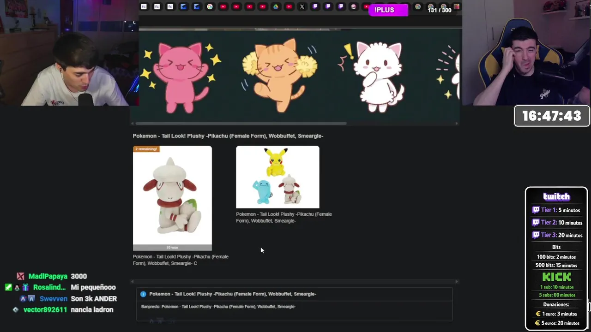Open the Pokeball icon browser tab

354,6
